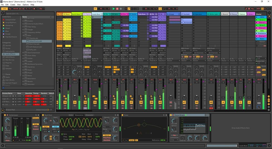Open the File menu
The height and width of the screenshot is (149, 272).
point(2,5)
